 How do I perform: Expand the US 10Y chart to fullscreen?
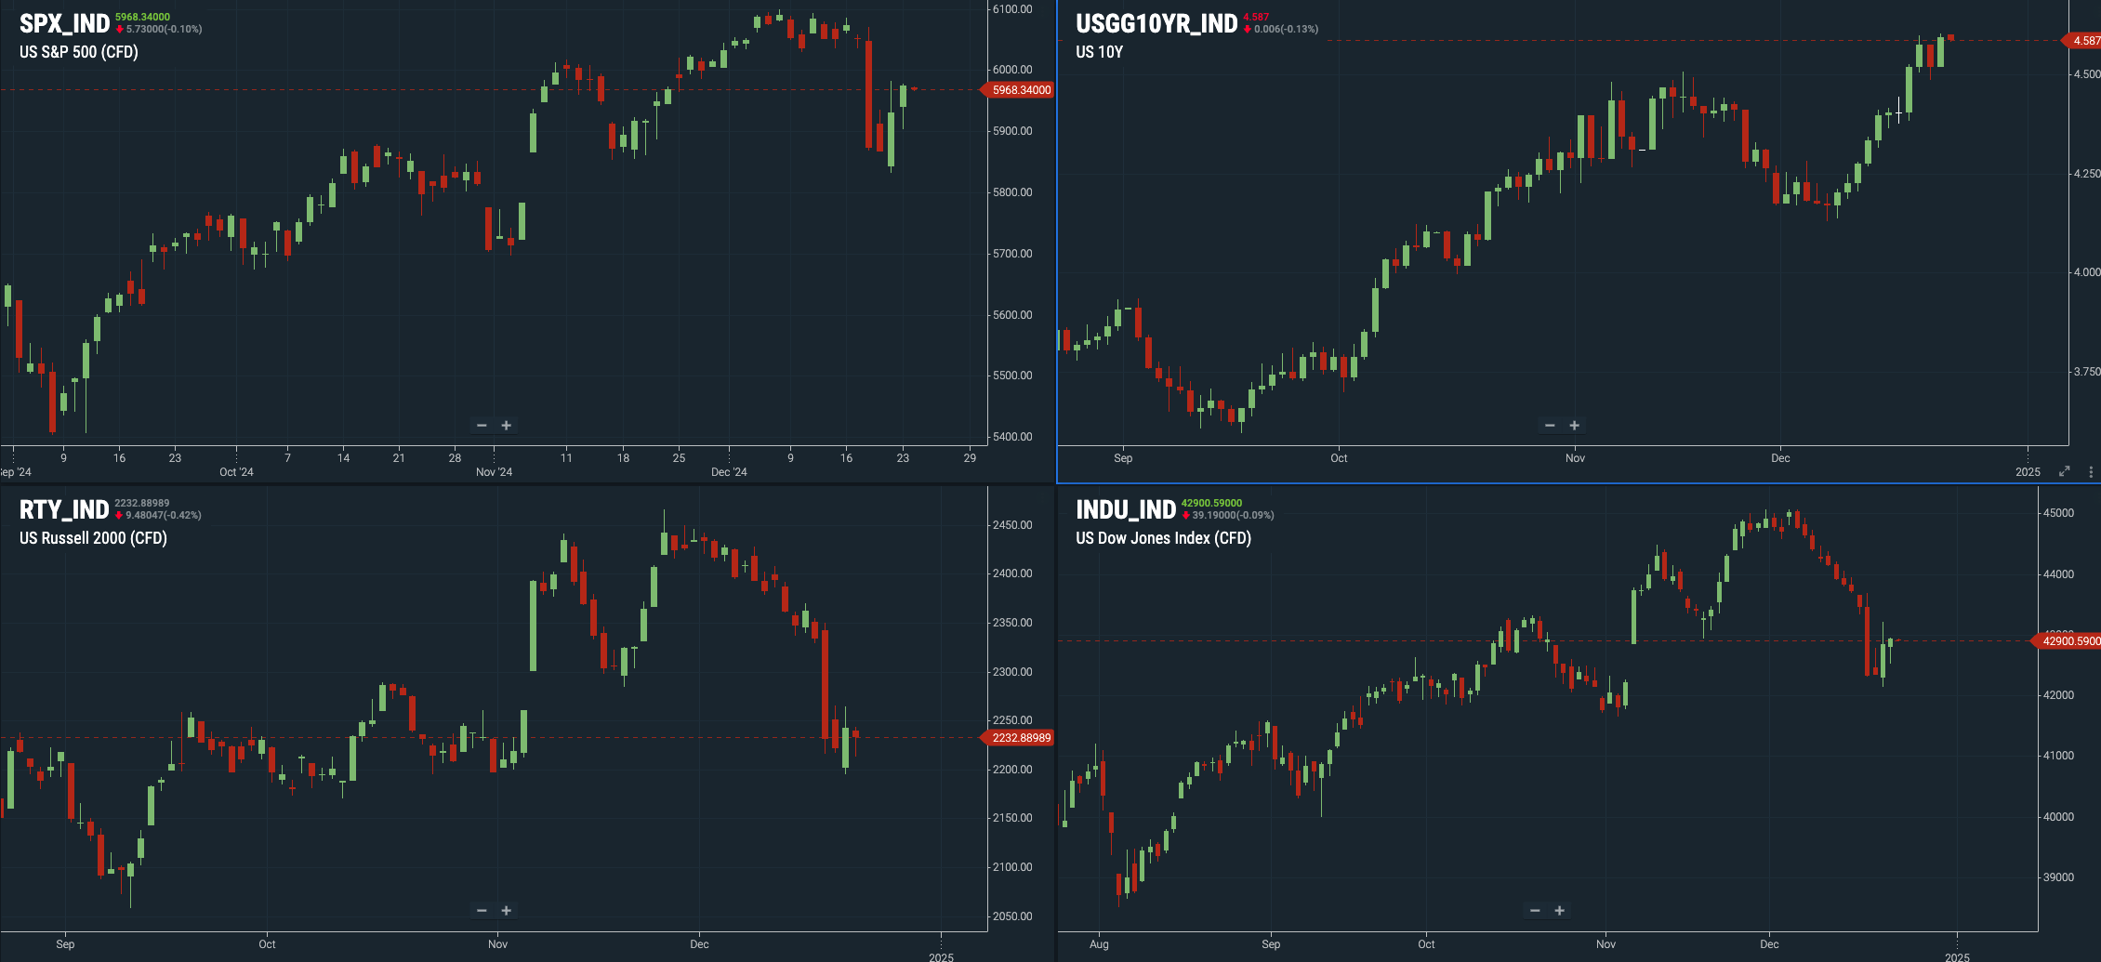(x=2065, y=471)
